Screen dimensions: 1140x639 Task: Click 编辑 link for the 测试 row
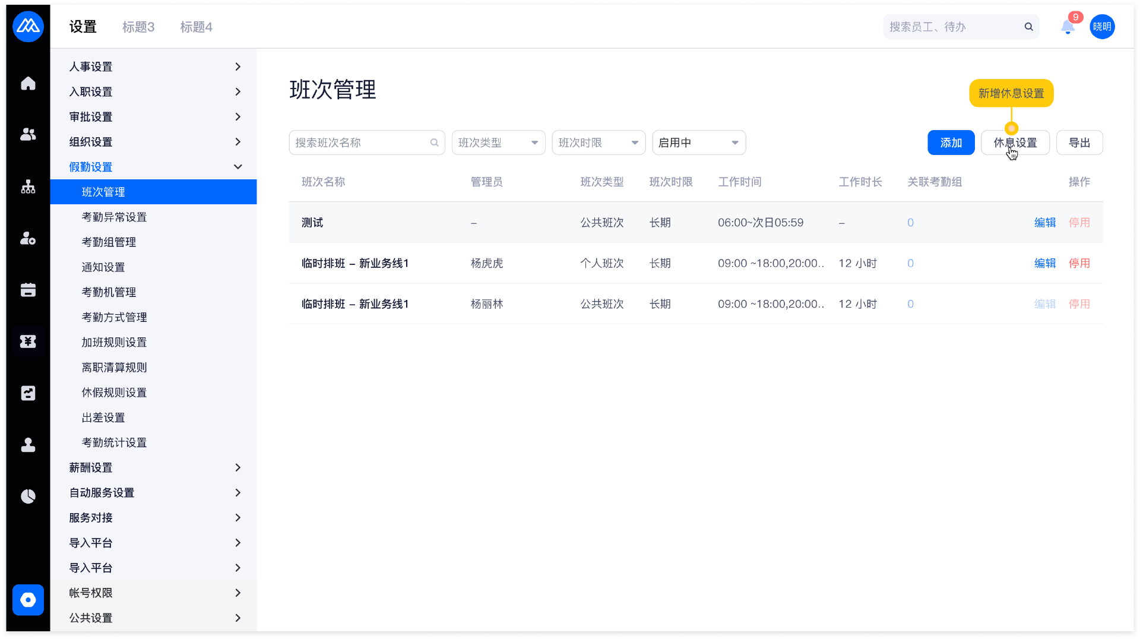point(1044,223)
